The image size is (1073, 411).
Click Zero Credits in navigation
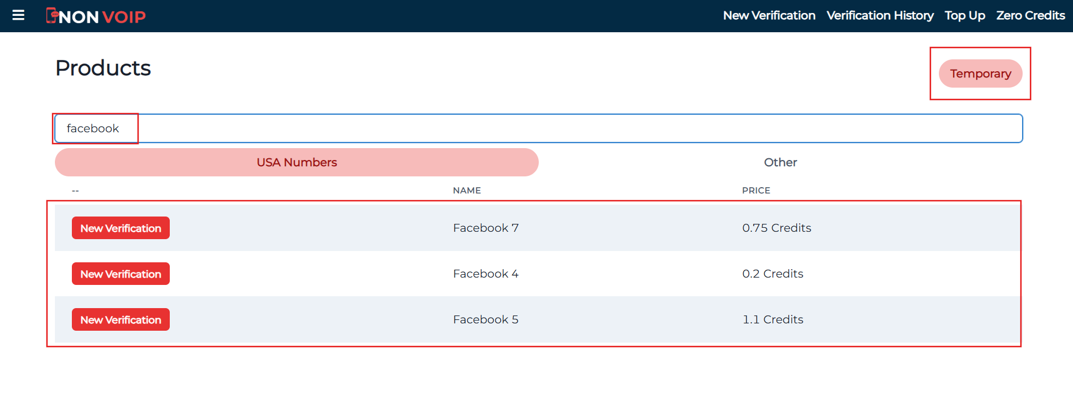1031,15
